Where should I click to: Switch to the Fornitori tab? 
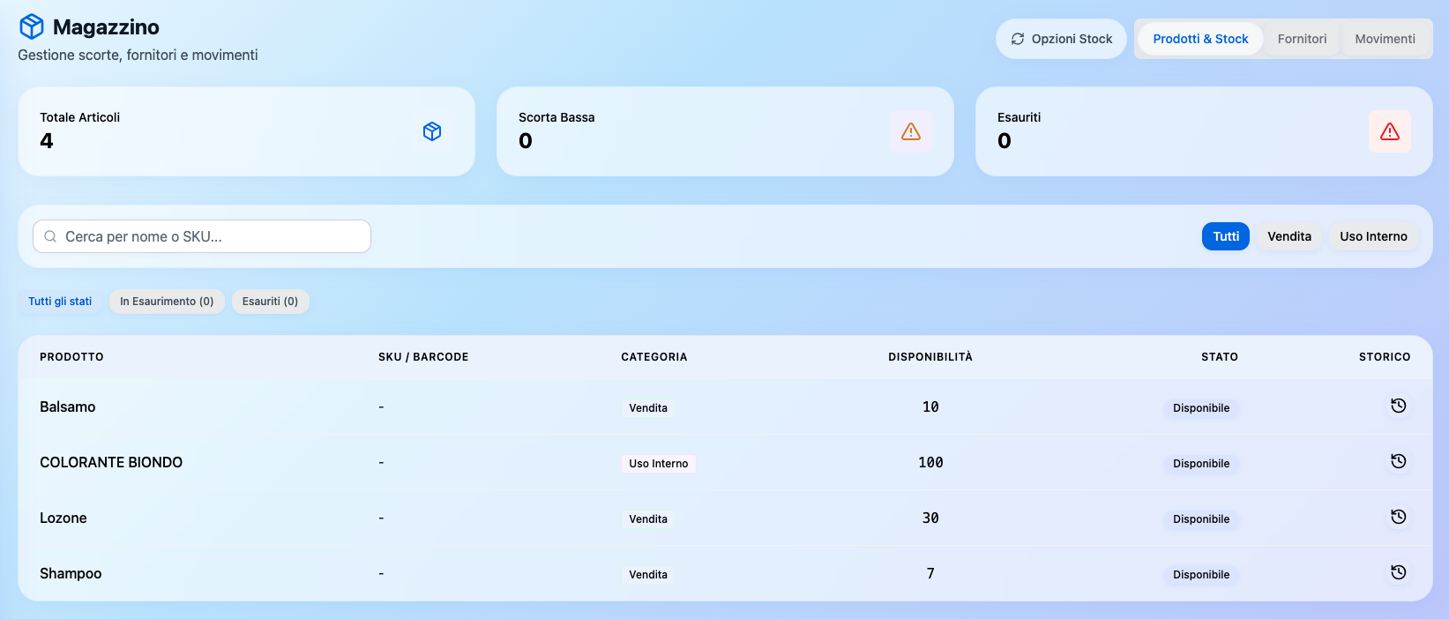(1302, 39)
